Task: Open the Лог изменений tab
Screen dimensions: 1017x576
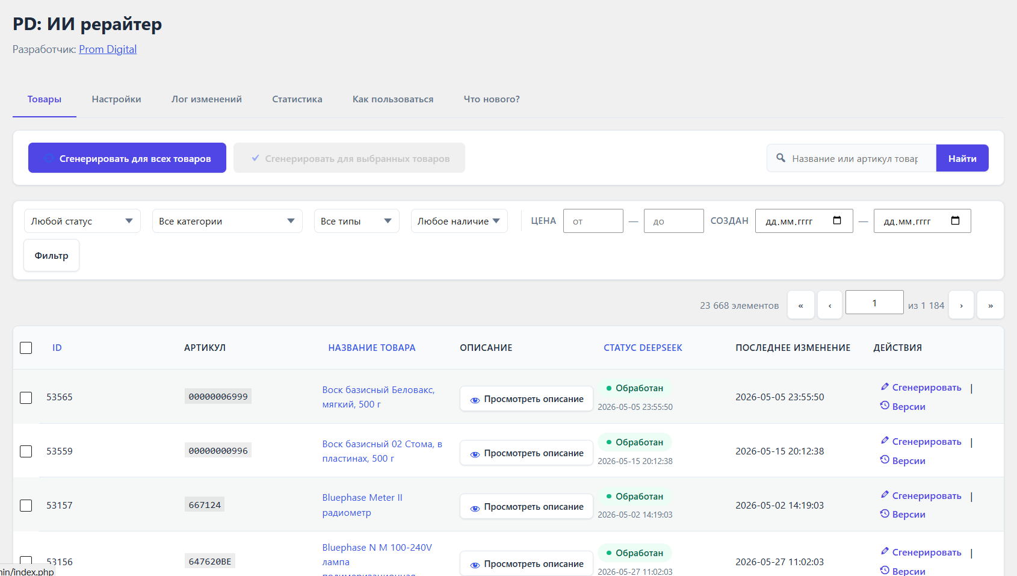Action: [206, 99]
